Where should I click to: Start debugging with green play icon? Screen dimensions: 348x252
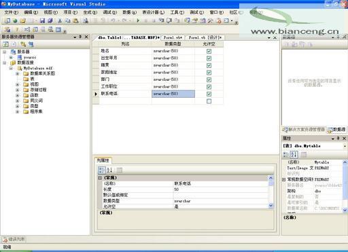click(x=138, y=20)
